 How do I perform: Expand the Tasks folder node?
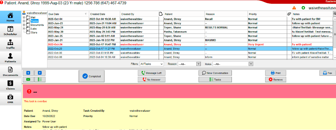coord(24,21)
